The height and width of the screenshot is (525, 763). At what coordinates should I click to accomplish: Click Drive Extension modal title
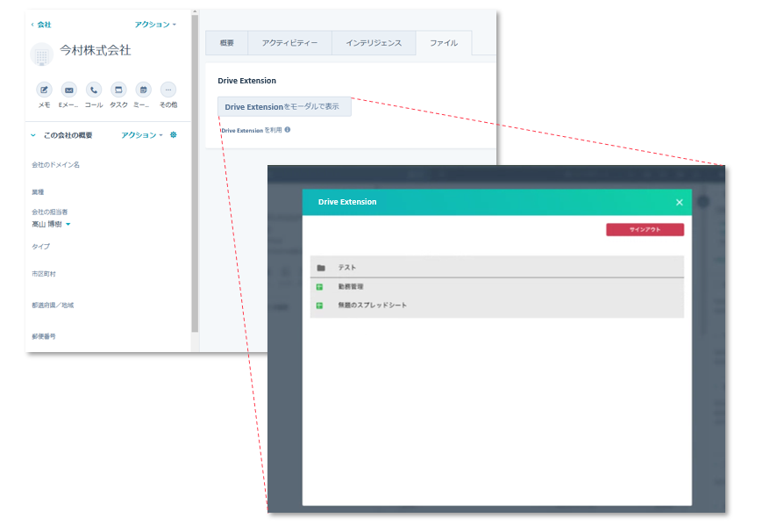[x=347, y=202]
